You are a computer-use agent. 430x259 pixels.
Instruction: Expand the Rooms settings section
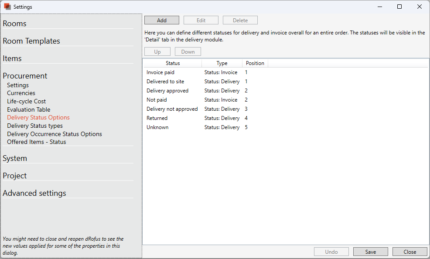click(15, 24)
